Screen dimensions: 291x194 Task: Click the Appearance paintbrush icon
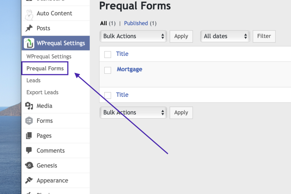(29, 180)
